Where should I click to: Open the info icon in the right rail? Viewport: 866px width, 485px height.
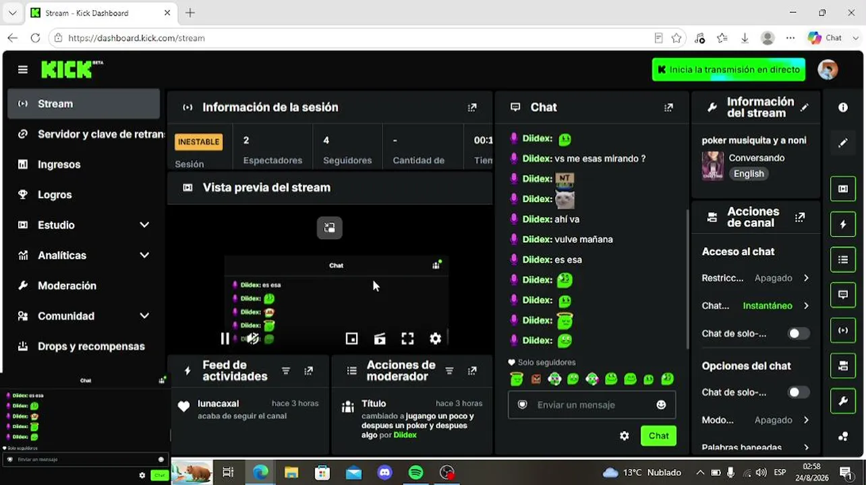[x=843, y=107]
